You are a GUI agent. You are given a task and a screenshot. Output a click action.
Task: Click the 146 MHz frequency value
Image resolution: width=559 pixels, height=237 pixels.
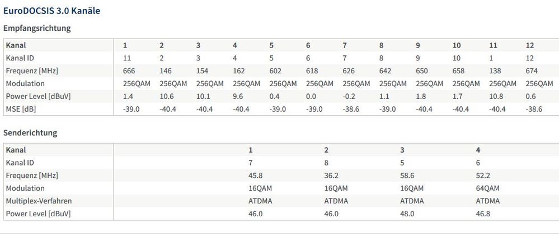point(166,70)
